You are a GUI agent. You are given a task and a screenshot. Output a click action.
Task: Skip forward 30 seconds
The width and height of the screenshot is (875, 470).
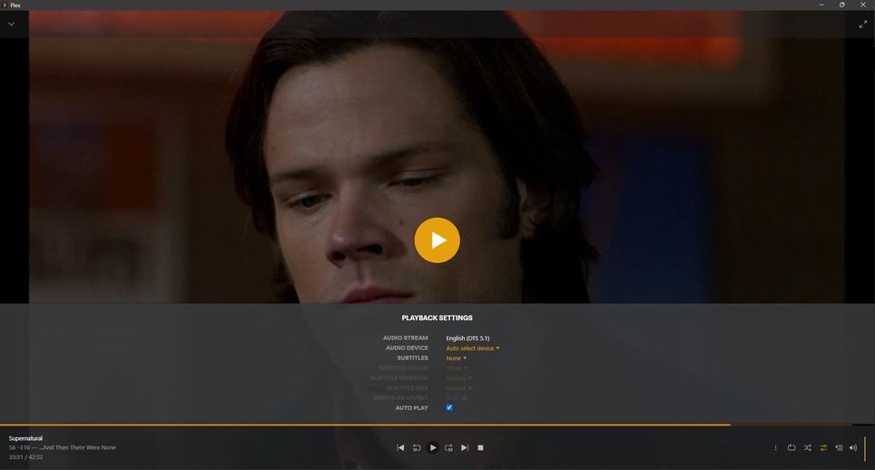(448, 447)
